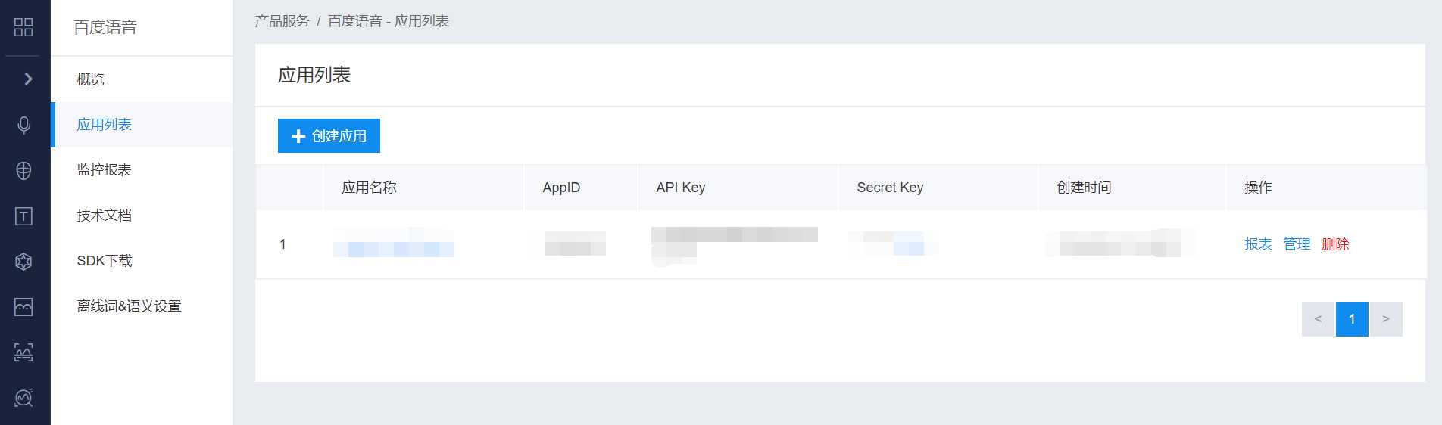Screen dimensions: 1442x425
Task: Click the 创建应用 button
Action: 329,136
